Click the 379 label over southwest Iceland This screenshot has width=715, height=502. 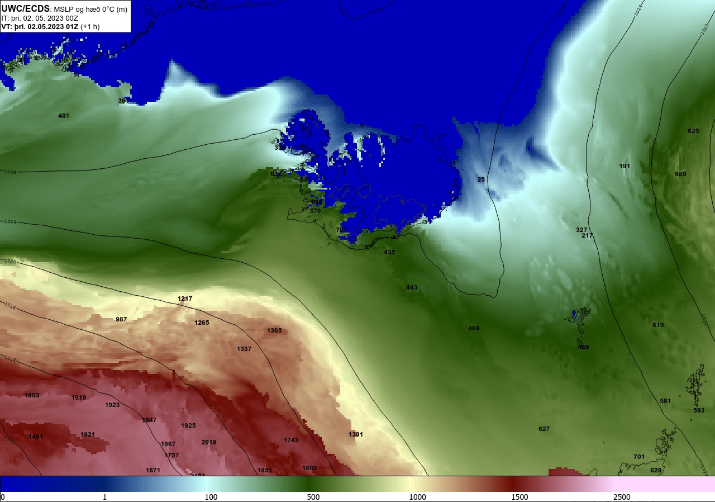pyautogui.click(x=315, y=211)
